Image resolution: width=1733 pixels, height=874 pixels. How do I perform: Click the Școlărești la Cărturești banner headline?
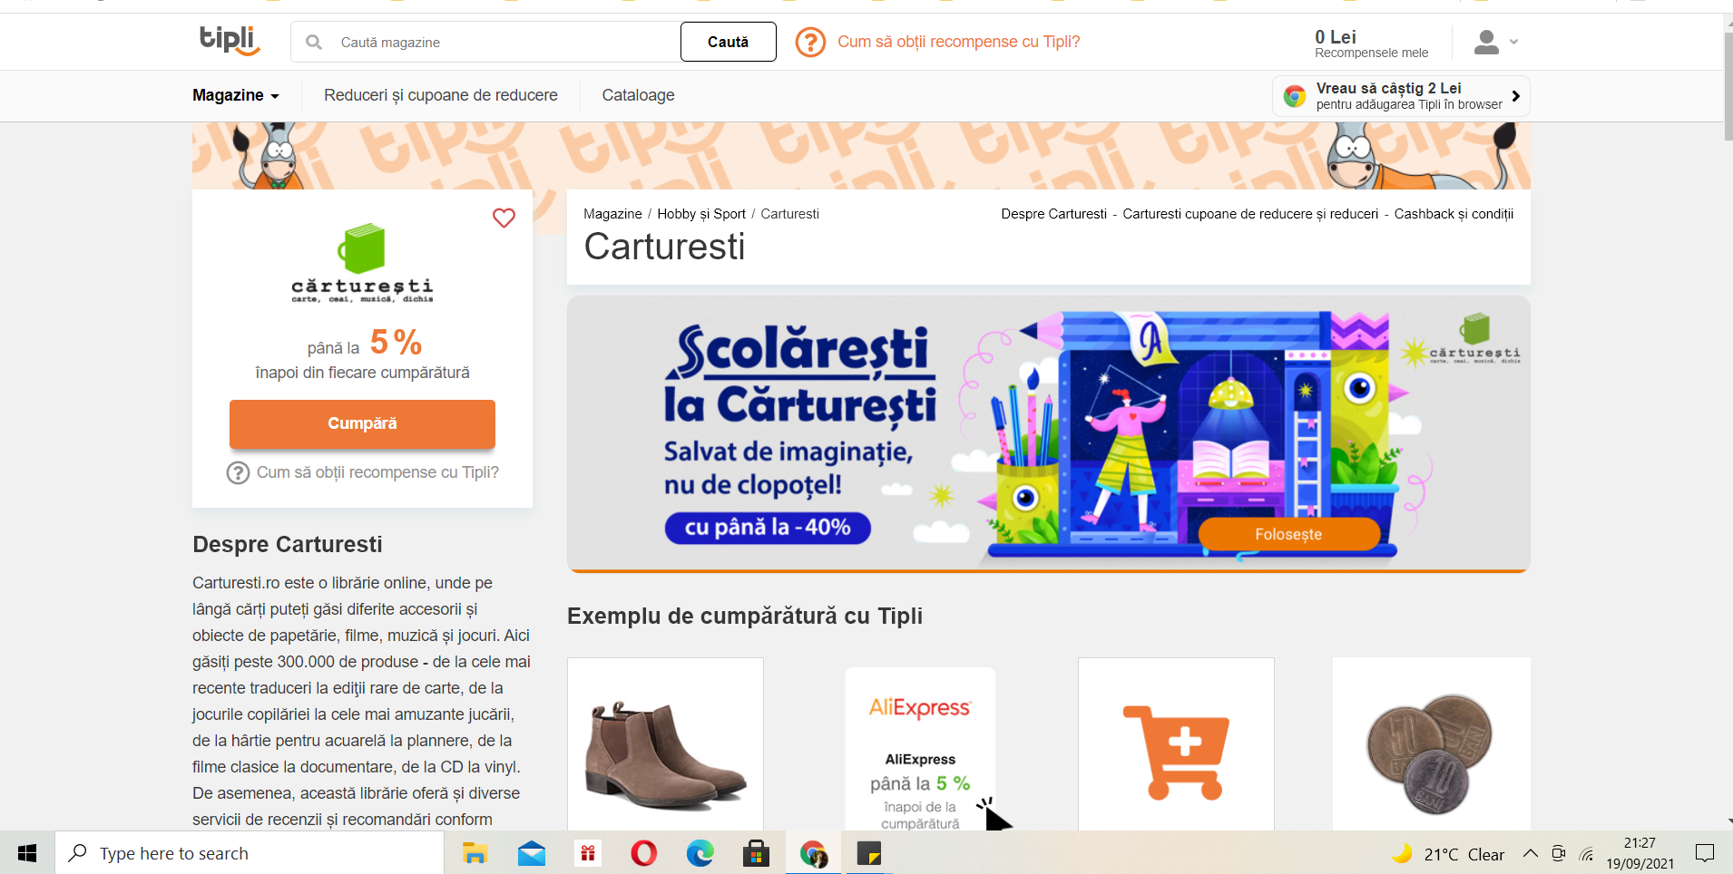tap(799, 376)
